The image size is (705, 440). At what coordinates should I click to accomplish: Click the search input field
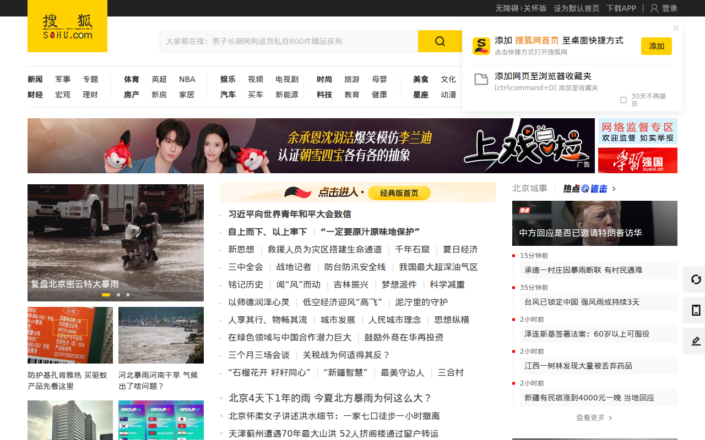click(289, 41)
